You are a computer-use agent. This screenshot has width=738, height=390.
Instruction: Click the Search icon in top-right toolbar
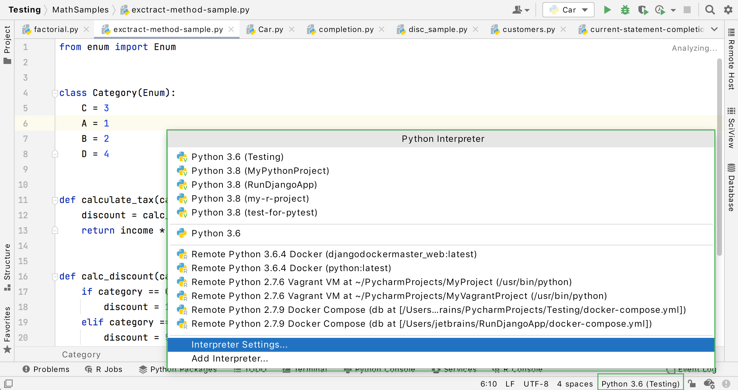coord(710,10)
